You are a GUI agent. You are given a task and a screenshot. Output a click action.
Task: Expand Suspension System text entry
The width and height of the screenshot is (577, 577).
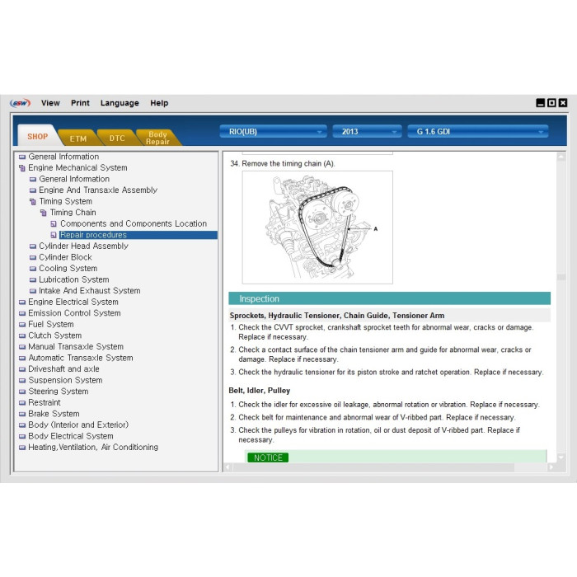click(x=65, y=380)
